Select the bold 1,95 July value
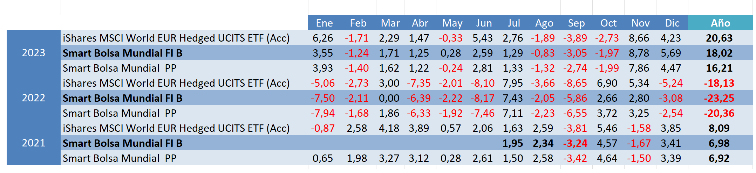 coord(512,143)
